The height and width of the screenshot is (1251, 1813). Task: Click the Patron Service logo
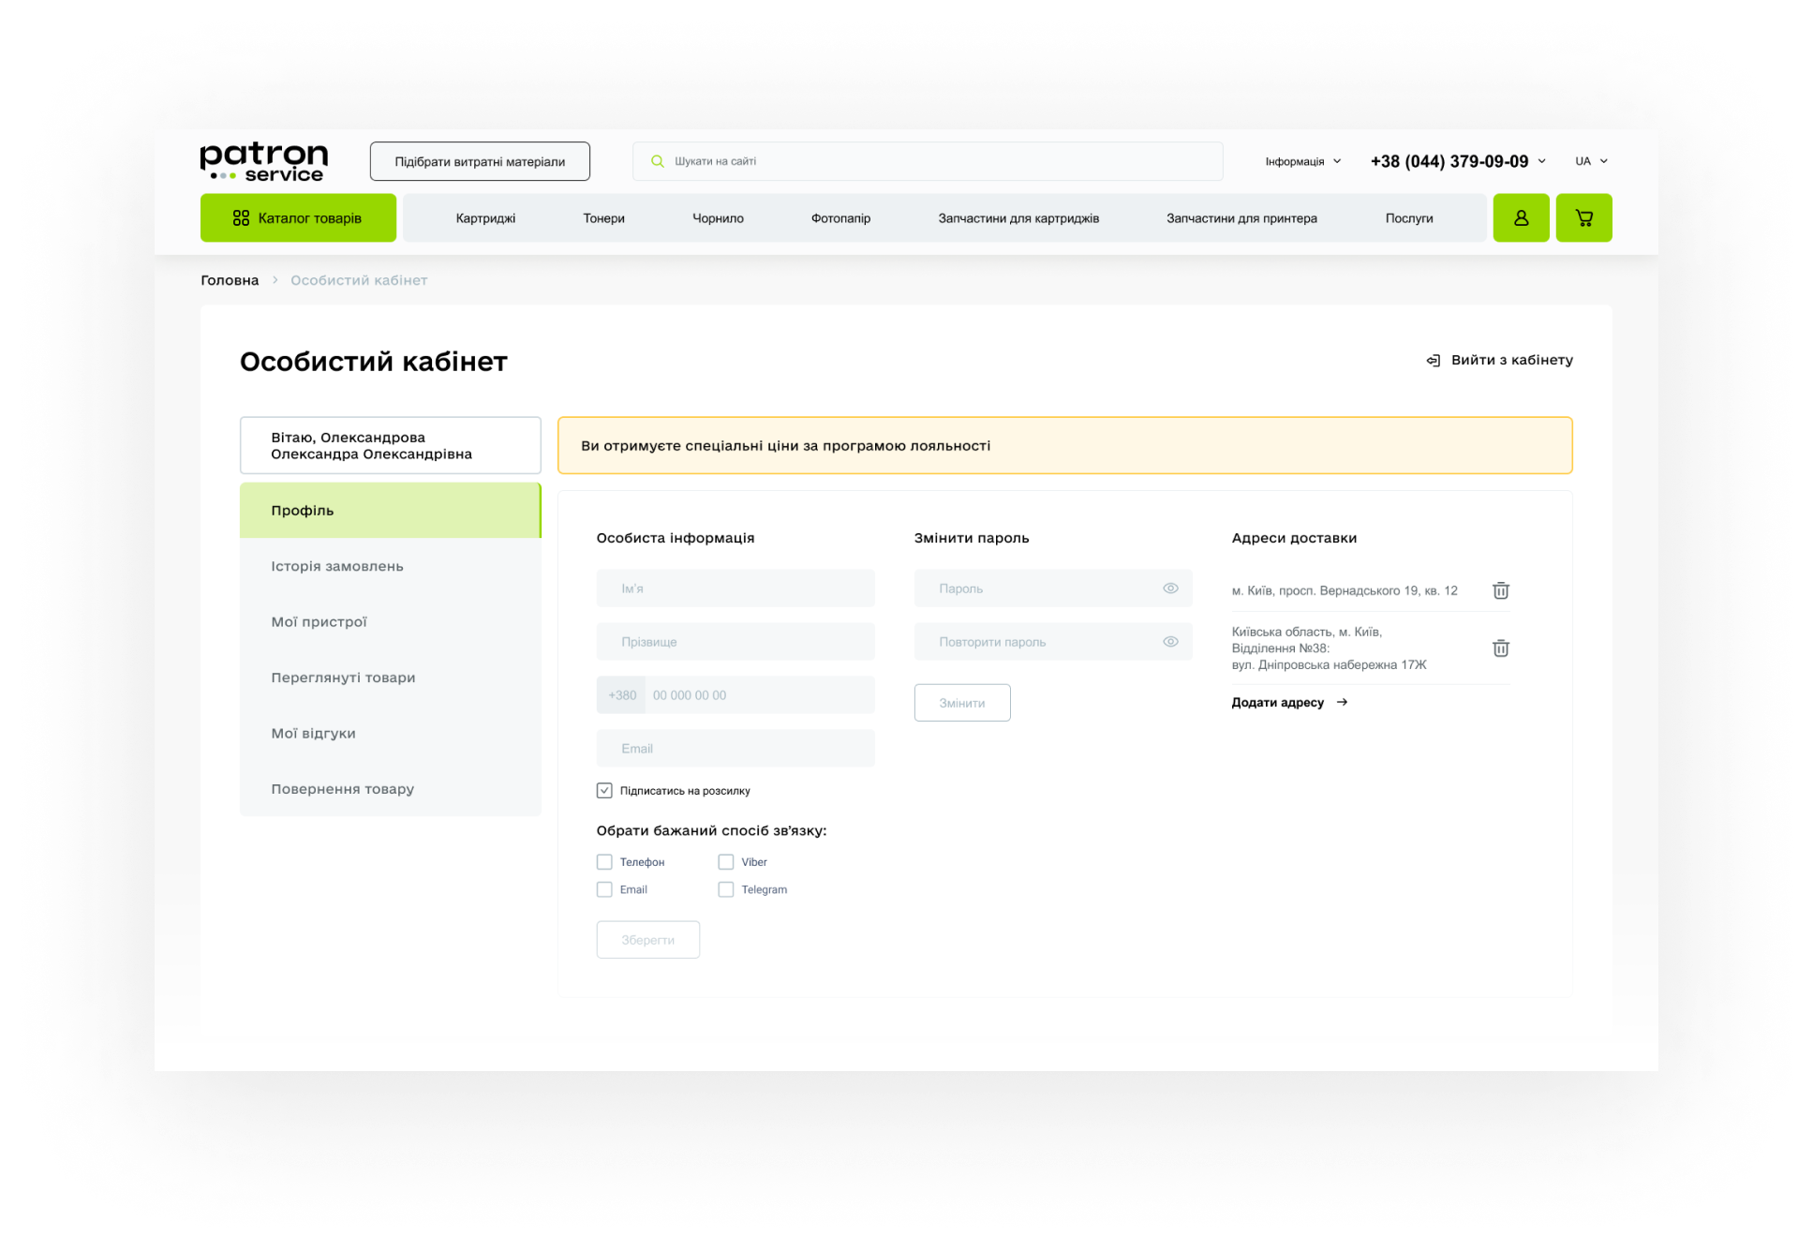pos(264,161)
